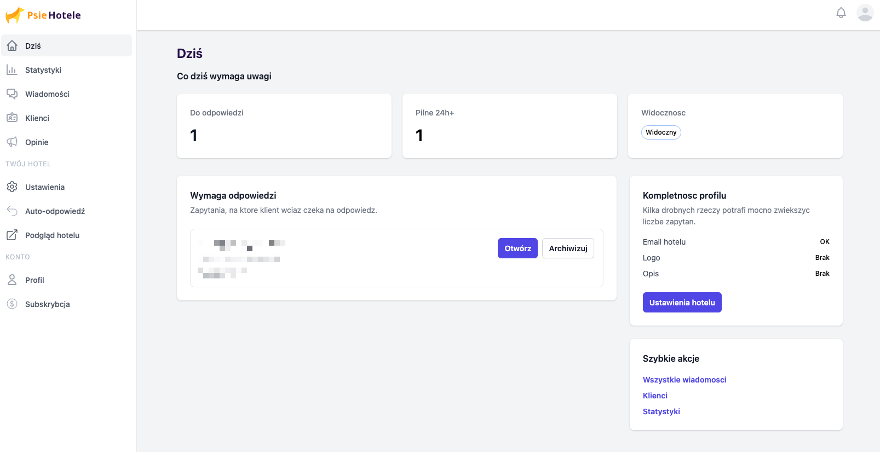
Task: Open Podgląd hotelu from the sidebar
Action: pos(52,235)
